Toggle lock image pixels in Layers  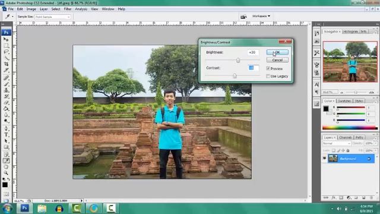pos(338,150)
